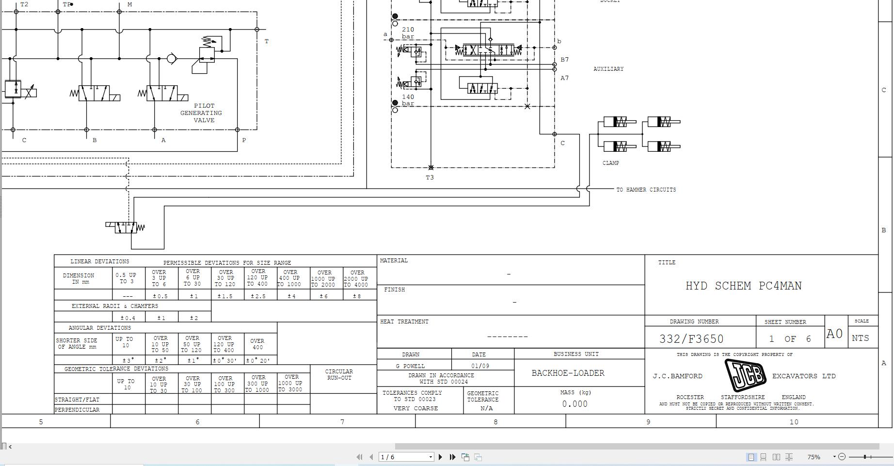
Task: Click the ROCESTER location text
Action: tap(690, 397)
